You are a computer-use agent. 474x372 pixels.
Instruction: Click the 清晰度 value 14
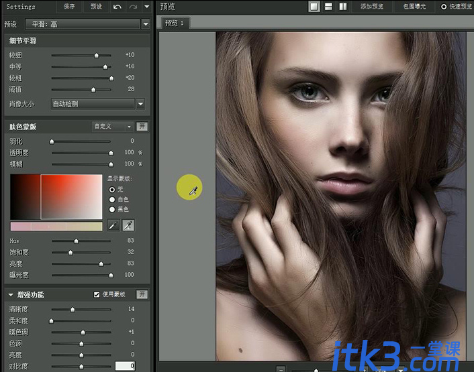tap(131, 308)
